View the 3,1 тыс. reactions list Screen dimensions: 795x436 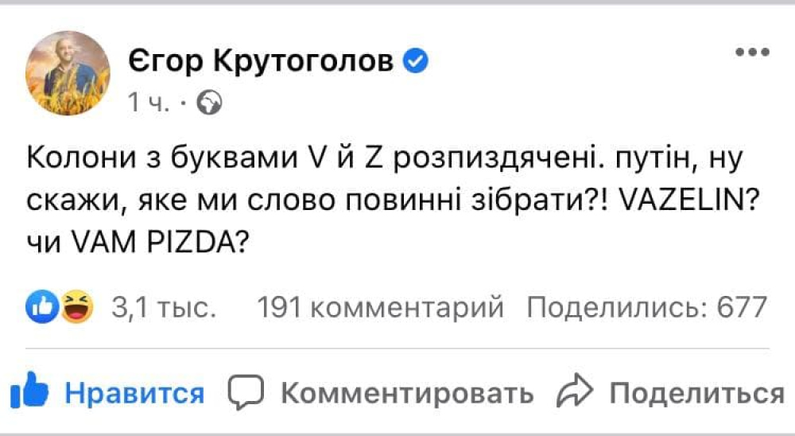pyautogui.click(x=165, y=306)
